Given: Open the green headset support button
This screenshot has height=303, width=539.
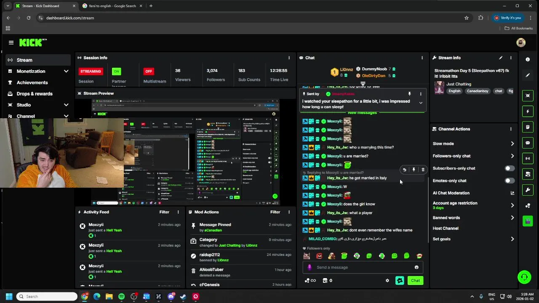Looking at the screenshot, I should point(524,277).
